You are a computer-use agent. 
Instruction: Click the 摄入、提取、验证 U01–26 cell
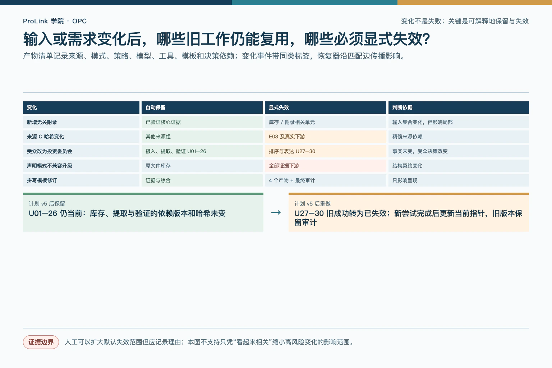pos(202,151)
